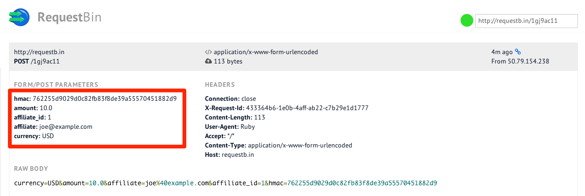585x196 pixels.
Task: Click the green status circle indicator
Action: click(467, 21)
